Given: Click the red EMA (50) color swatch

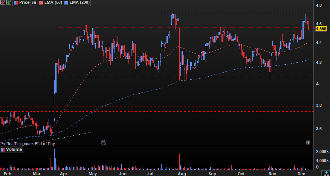Looking at the screenshot, I should point(41,3).
